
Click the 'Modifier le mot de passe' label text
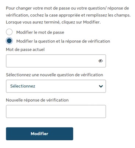(x=40, y=32)
